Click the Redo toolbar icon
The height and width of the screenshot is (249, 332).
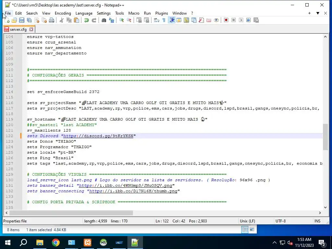coord(94,20)
